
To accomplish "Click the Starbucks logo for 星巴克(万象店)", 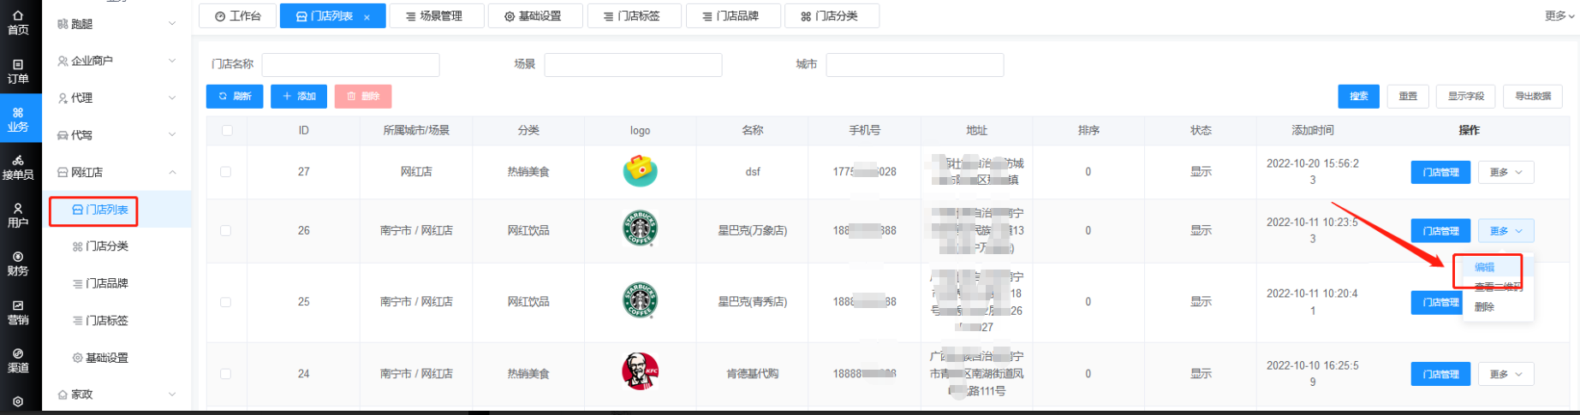I will pyautogui.click(x=640, y=229).
